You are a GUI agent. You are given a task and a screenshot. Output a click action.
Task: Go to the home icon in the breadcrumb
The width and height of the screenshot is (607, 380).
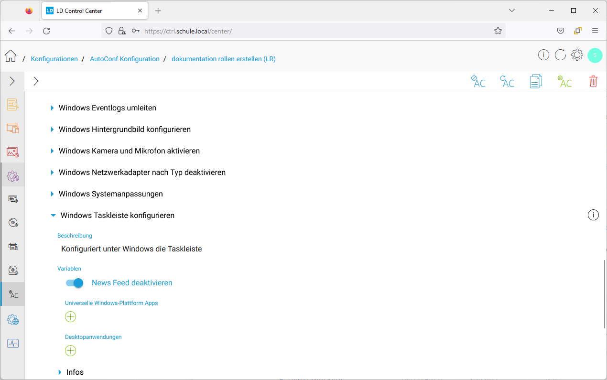(11, 56)
